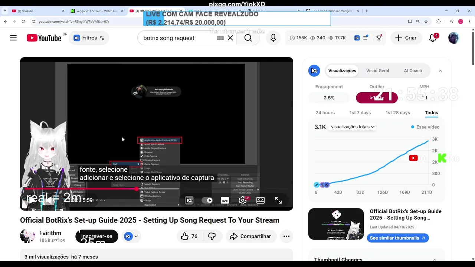Click the address bar URL
Screen dimensions: 475x267
click(74, 22)
